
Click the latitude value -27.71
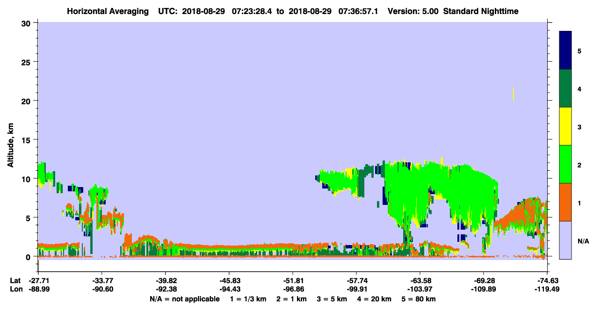[x=38, y=281]
